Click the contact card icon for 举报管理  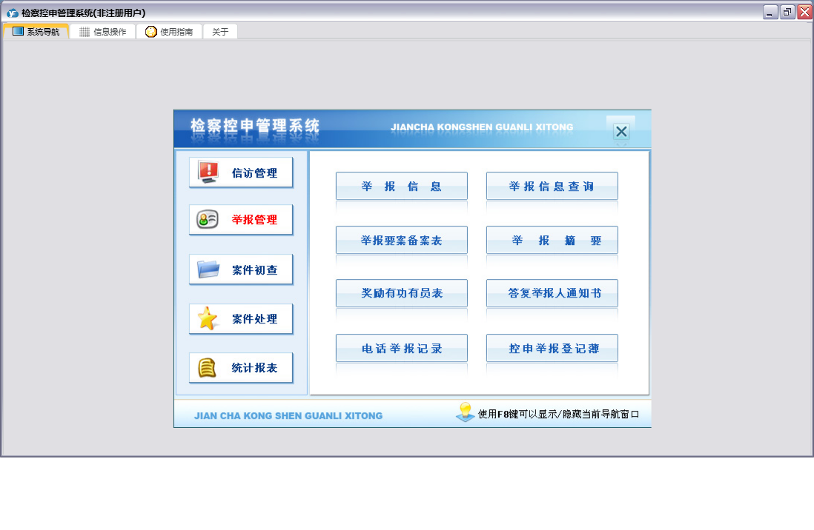click(x=207, y=219)
